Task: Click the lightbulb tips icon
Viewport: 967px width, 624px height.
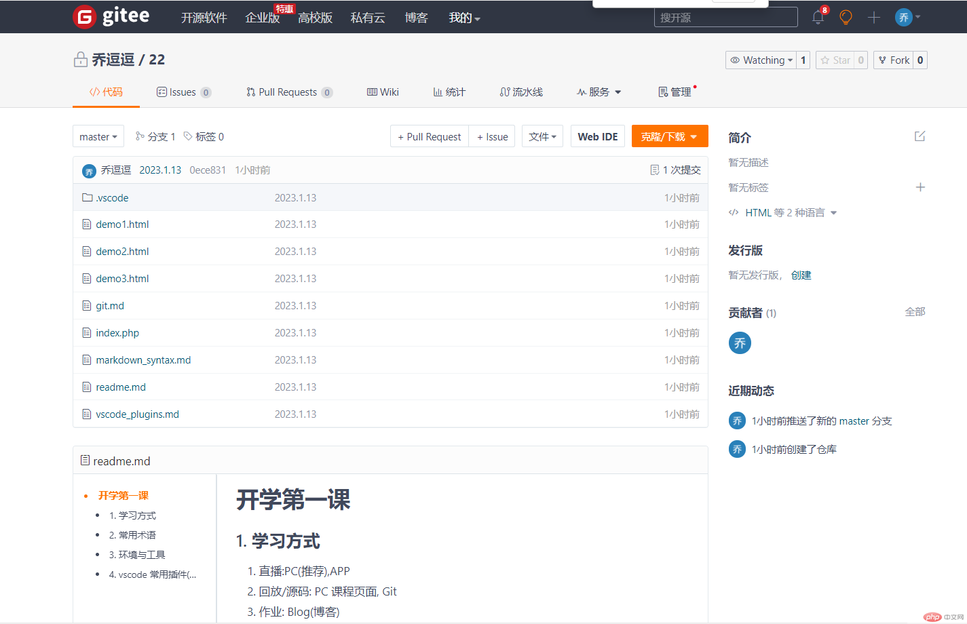Action: click(x=846, y=17)
